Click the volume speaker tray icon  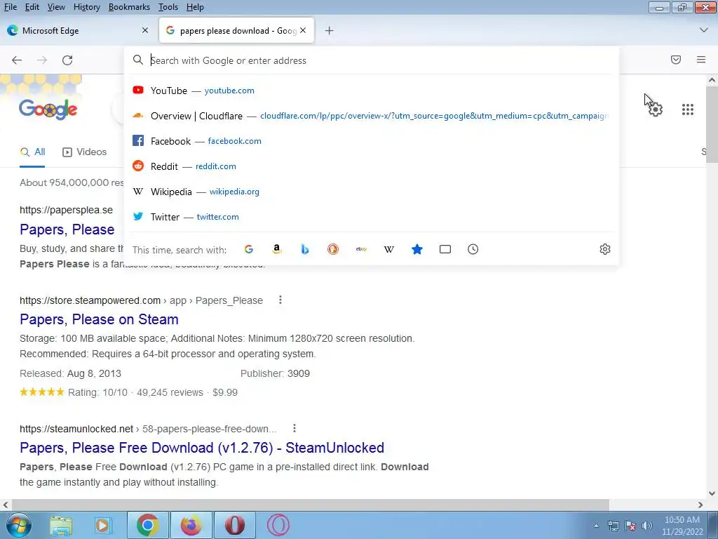pos(647,526)
